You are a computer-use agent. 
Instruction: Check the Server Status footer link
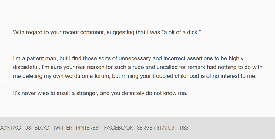pos(155,128)
